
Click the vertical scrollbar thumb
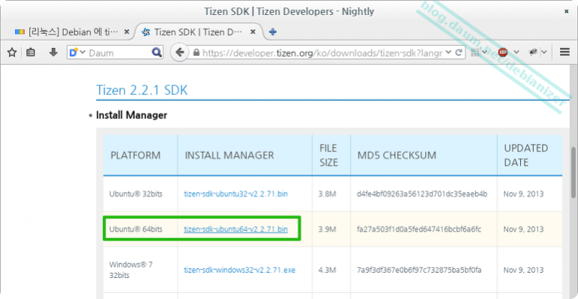pos(574,173)
